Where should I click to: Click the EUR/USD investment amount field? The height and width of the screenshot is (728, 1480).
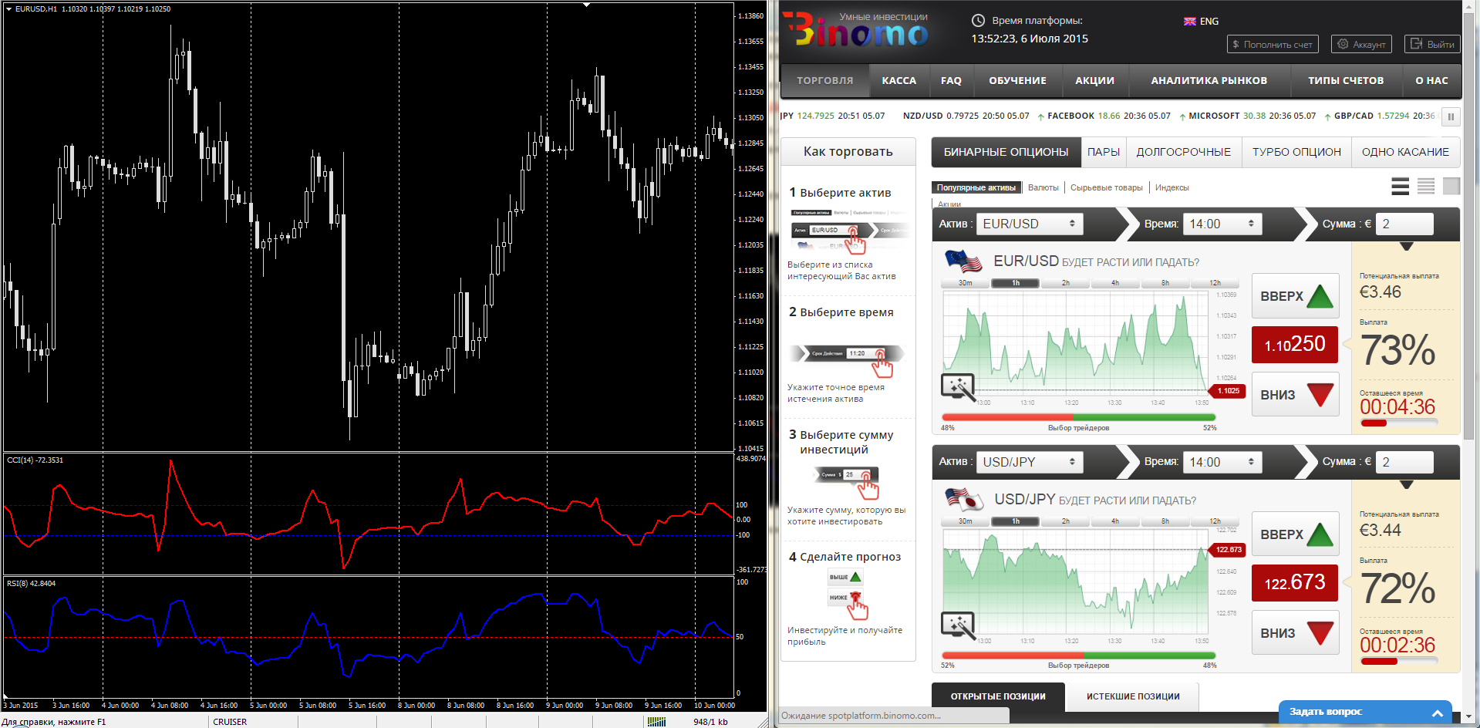(1404, 224)
